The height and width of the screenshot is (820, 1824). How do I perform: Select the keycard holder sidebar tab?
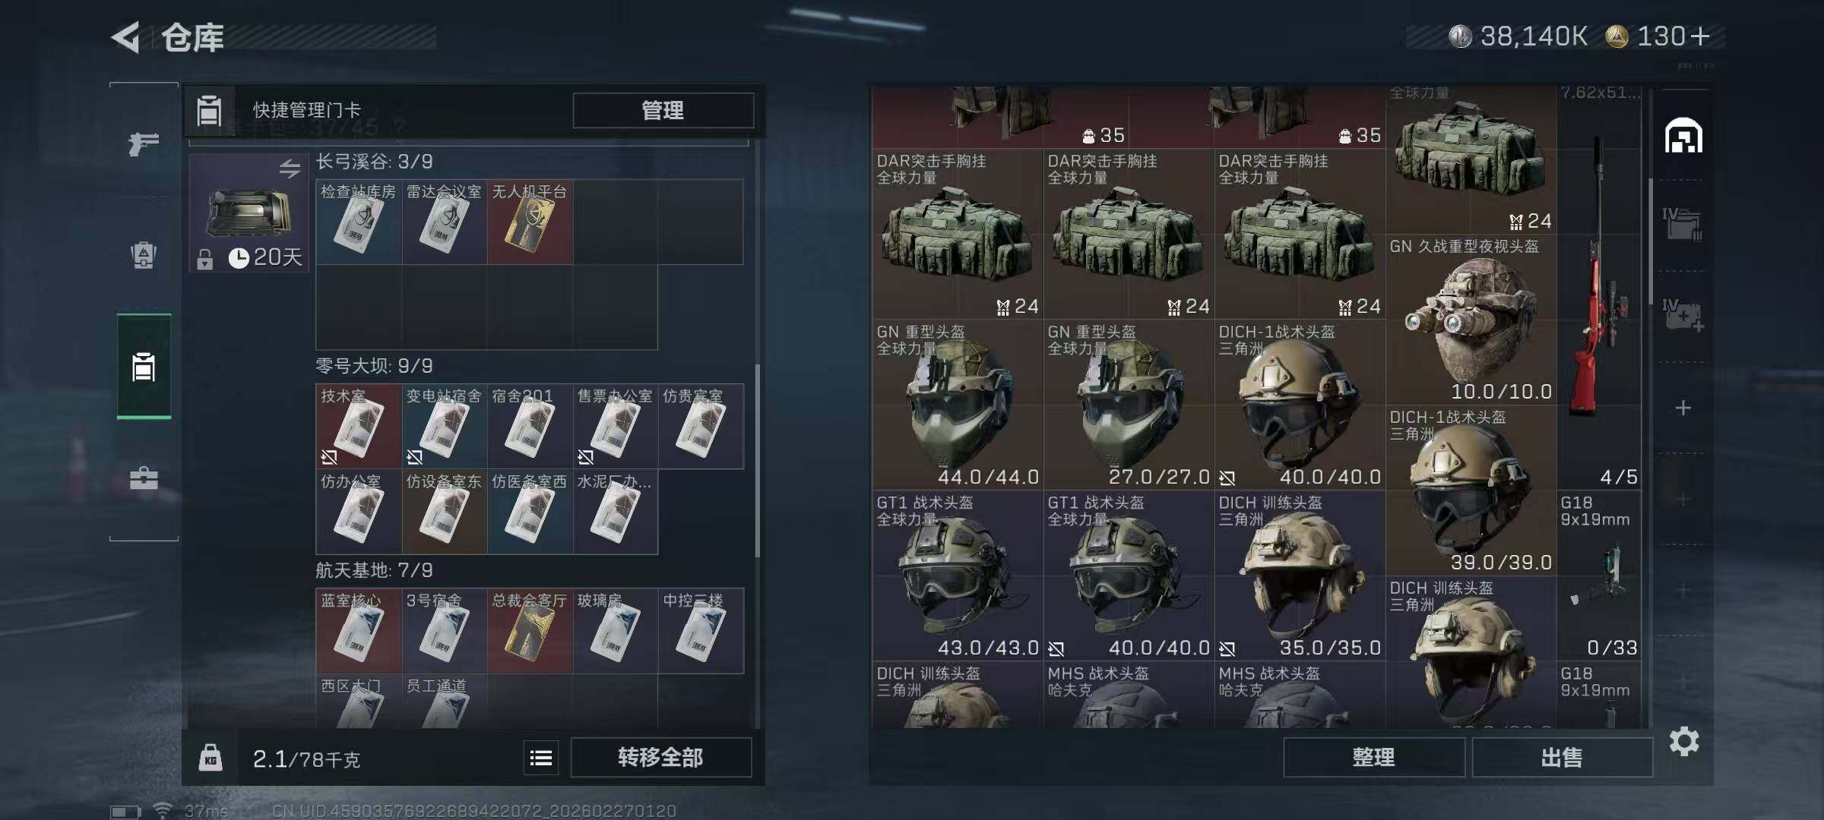pos(144,367)
